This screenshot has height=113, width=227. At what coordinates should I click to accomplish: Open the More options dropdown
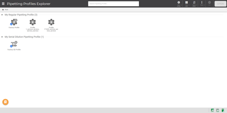point(202,3)
